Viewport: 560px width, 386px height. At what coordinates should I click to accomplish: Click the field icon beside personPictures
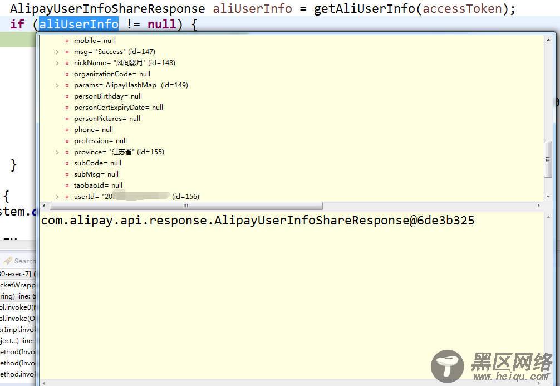coord(67,119)
